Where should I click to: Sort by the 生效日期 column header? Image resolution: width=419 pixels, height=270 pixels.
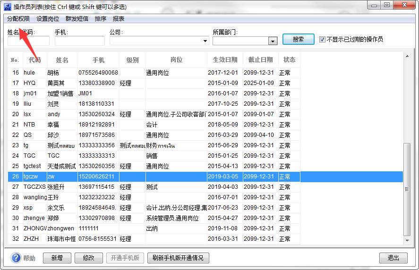[225, 60]
